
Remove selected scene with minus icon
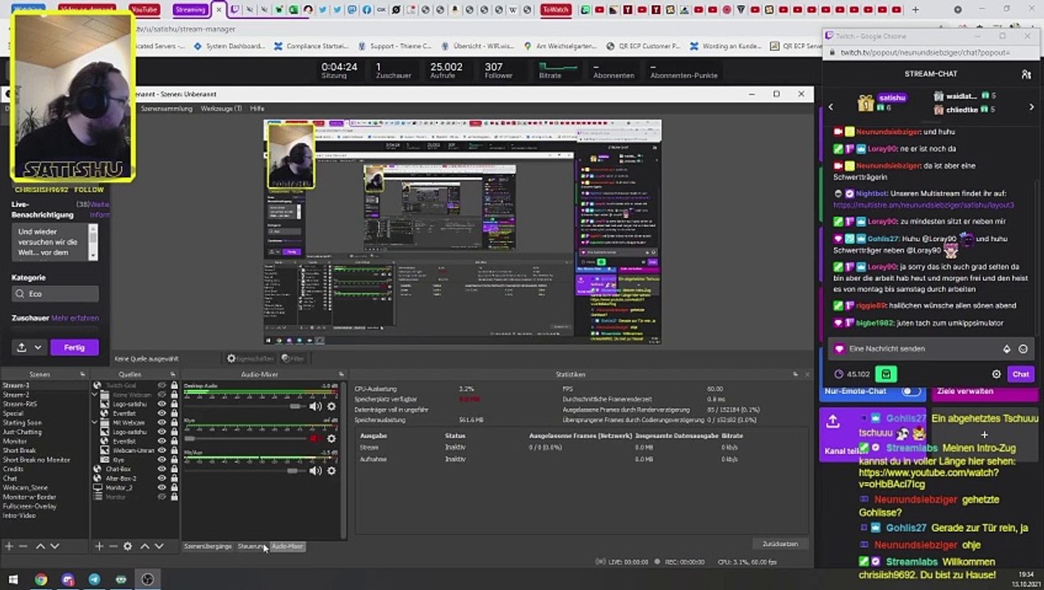(23, 547)
